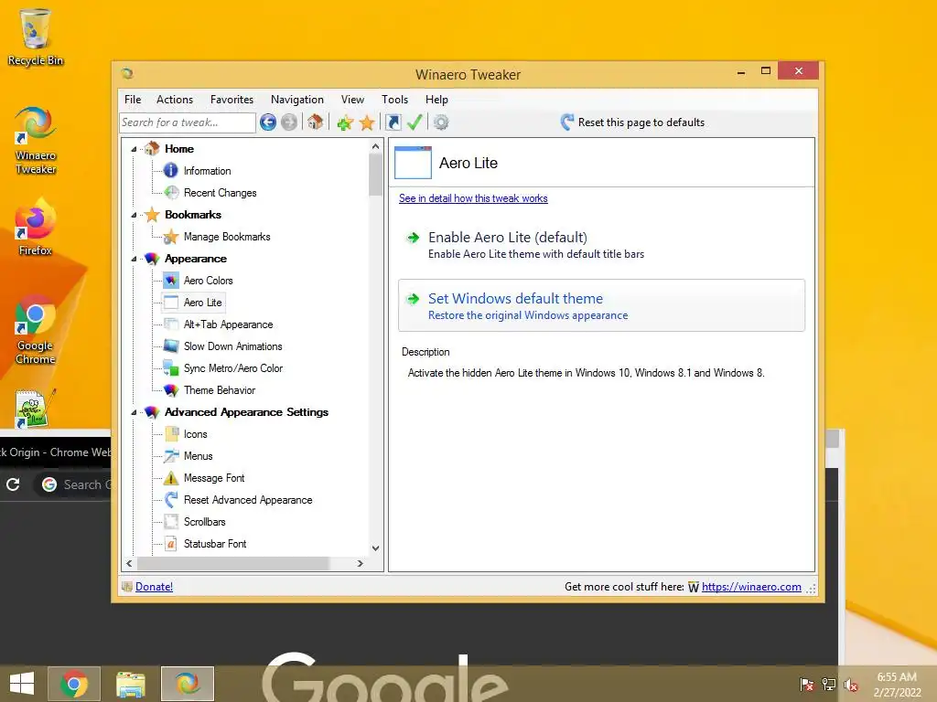Open the File menu
Screen dimensions: 937x702
point(133,100)
